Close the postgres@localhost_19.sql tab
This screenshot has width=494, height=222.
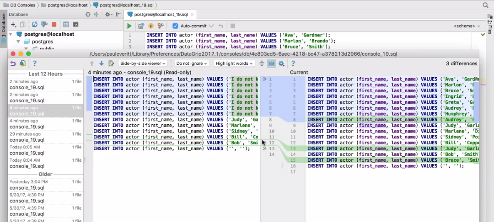click(193, 15)
